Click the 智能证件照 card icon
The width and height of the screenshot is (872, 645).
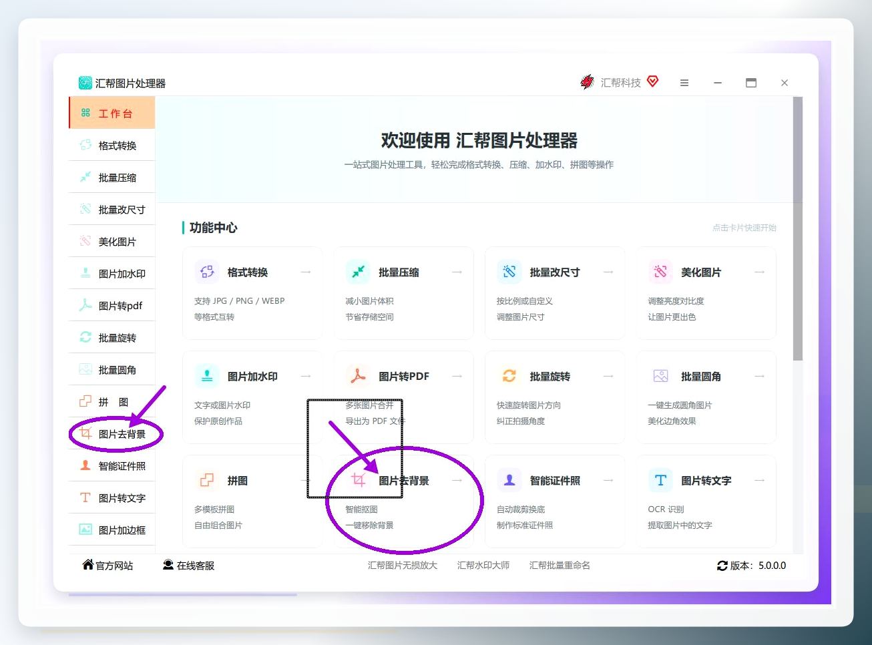509,480
